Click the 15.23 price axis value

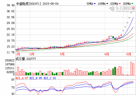pyautogui.click(x=10, y=47)
